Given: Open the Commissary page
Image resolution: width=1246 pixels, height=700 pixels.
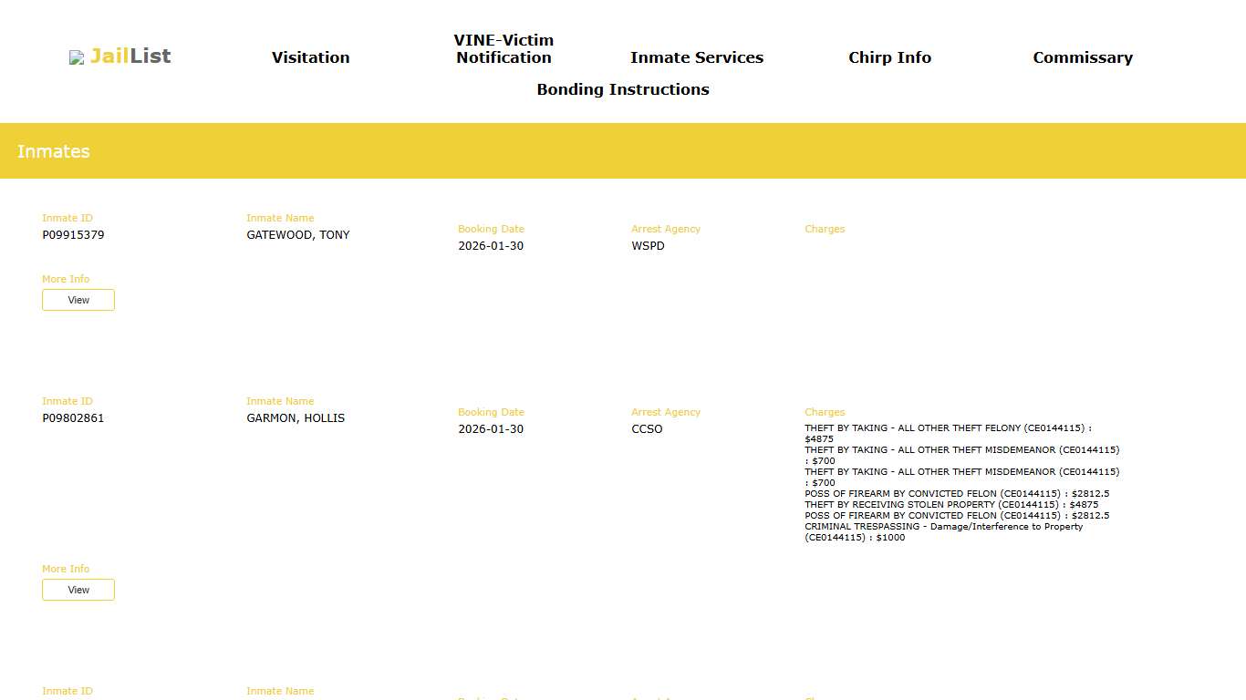Looking at the screenshot, I should (x=1082, y=57).
